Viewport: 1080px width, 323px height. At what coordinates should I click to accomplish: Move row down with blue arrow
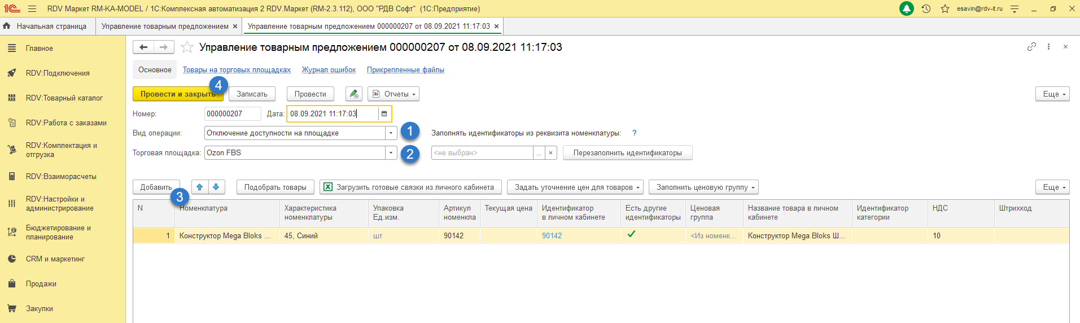216,187
